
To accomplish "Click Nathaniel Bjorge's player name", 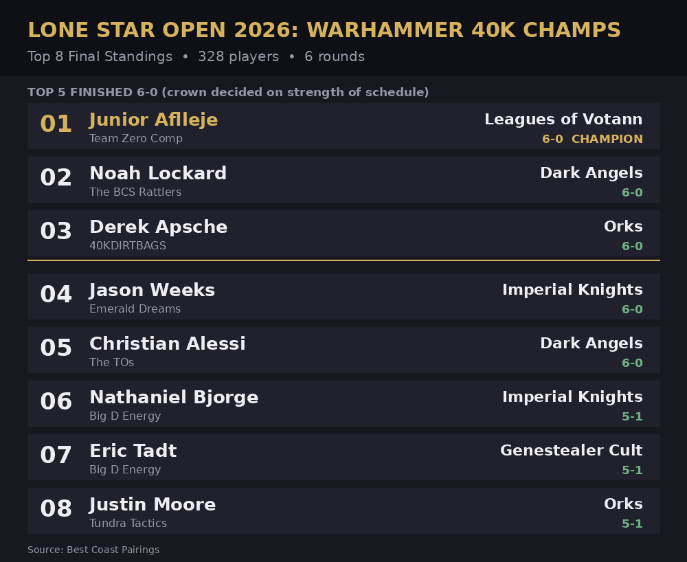I will (x=174, y=397).
